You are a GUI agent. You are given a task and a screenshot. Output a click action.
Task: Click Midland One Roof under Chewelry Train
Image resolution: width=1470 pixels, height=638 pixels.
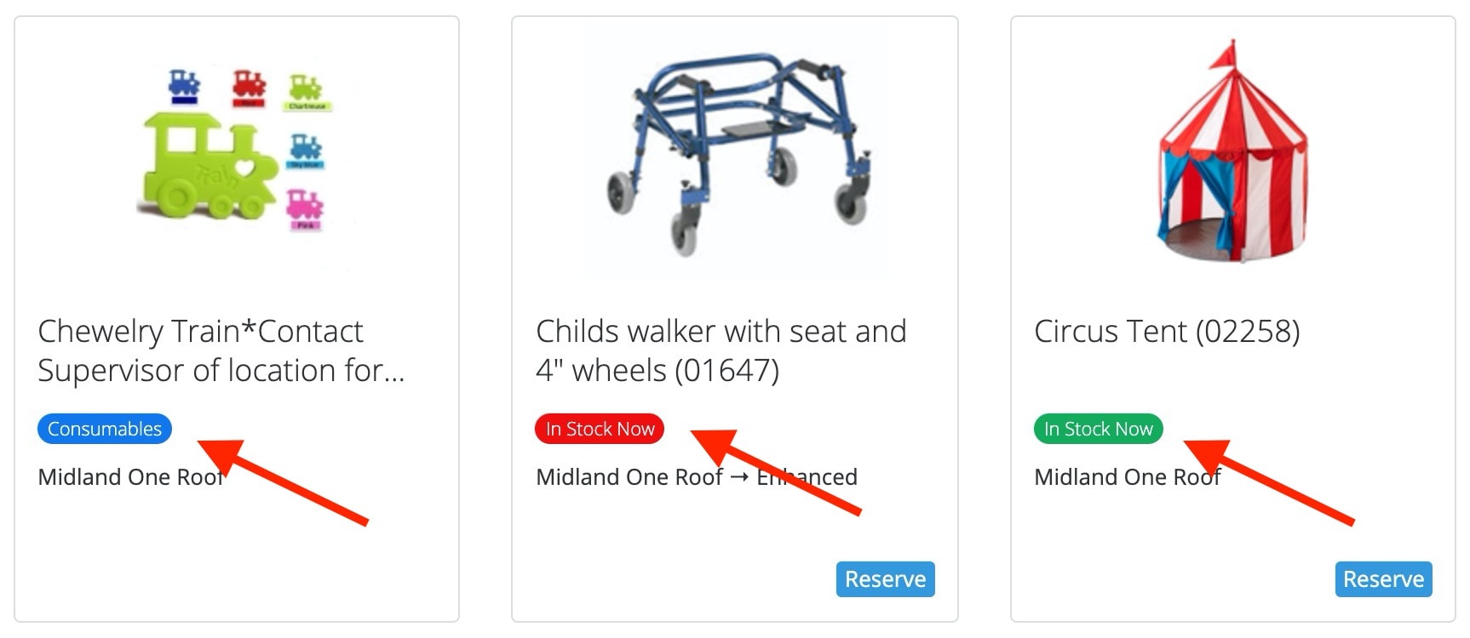point(131,477)
